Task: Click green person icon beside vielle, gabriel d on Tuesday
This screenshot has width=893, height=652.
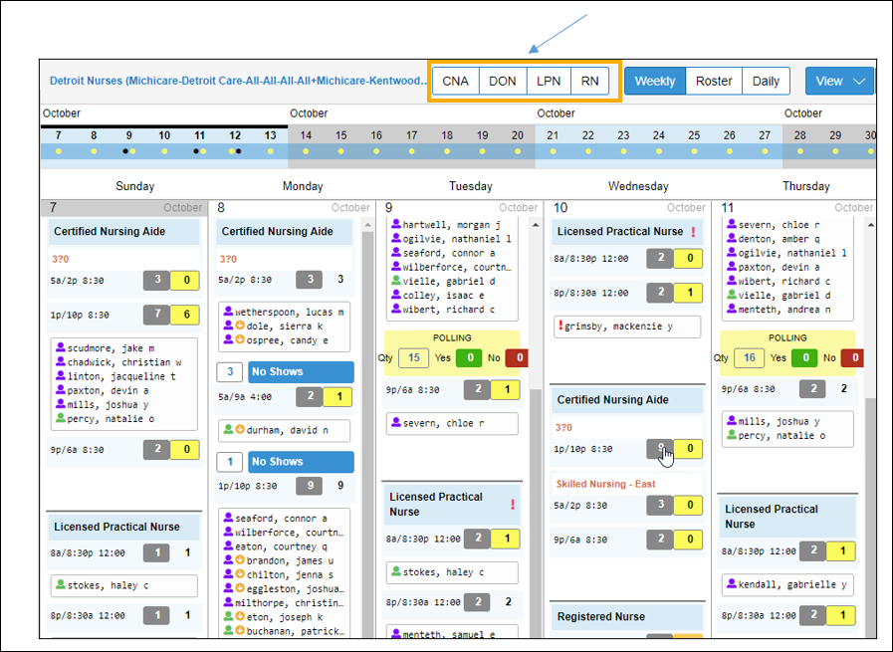Action: 396,280
